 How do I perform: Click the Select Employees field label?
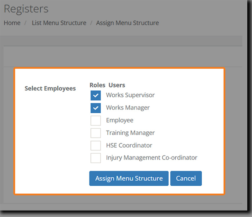[50, 88]
